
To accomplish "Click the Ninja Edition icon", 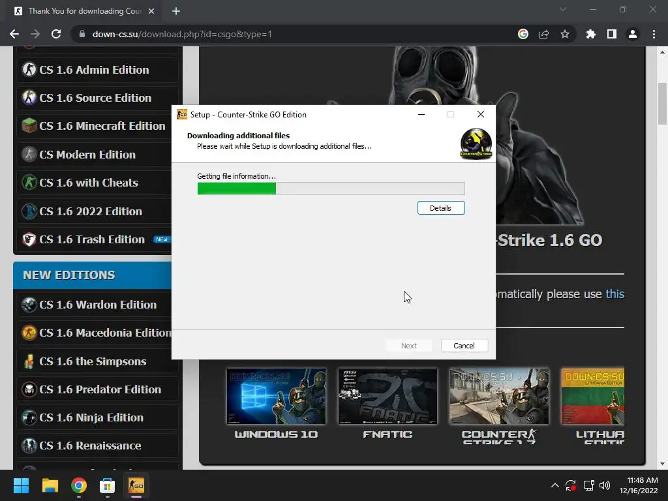I will tap(29, 417).
